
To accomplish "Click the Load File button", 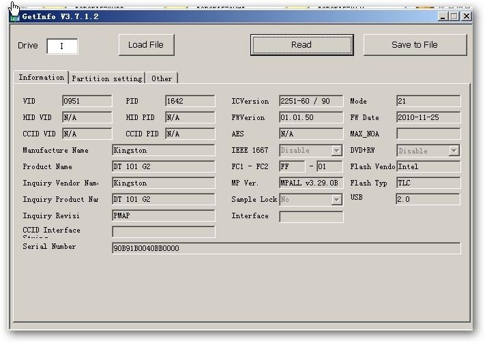I will [x=146, y=45].
